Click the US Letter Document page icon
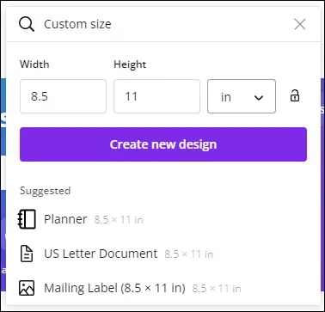 (x=27, y=254)
